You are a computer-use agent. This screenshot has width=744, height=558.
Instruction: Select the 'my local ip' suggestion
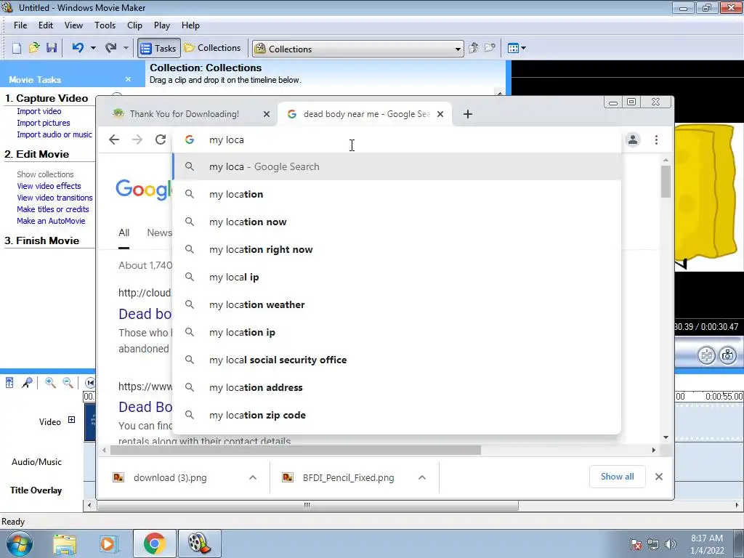click(397, 277)
